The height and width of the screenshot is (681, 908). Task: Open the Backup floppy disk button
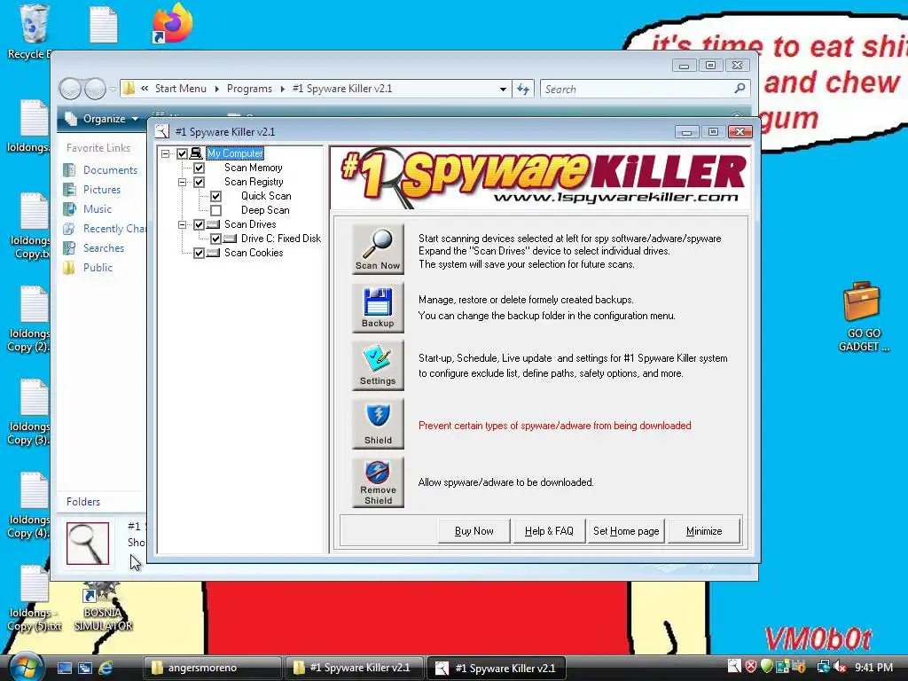point(378,308)
